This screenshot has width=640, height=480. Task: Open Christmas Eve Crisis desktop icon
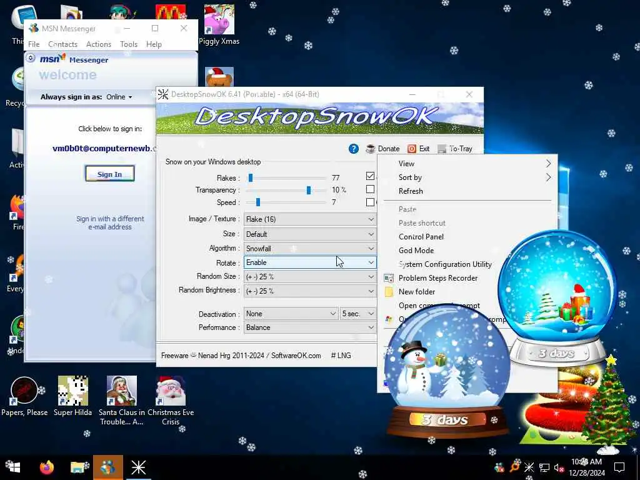coord(171,401)
